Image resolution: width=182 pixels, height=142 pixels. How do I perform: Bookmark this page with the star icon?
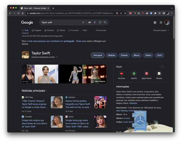(x=125, y=13)
